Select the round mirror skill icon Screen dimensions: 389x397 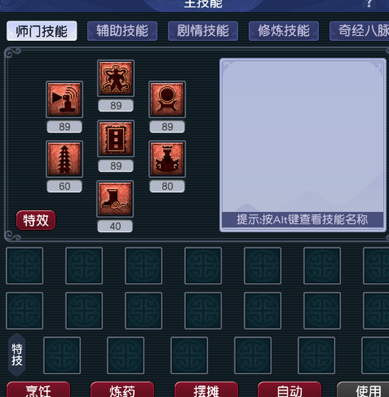[x=167, y=100]
